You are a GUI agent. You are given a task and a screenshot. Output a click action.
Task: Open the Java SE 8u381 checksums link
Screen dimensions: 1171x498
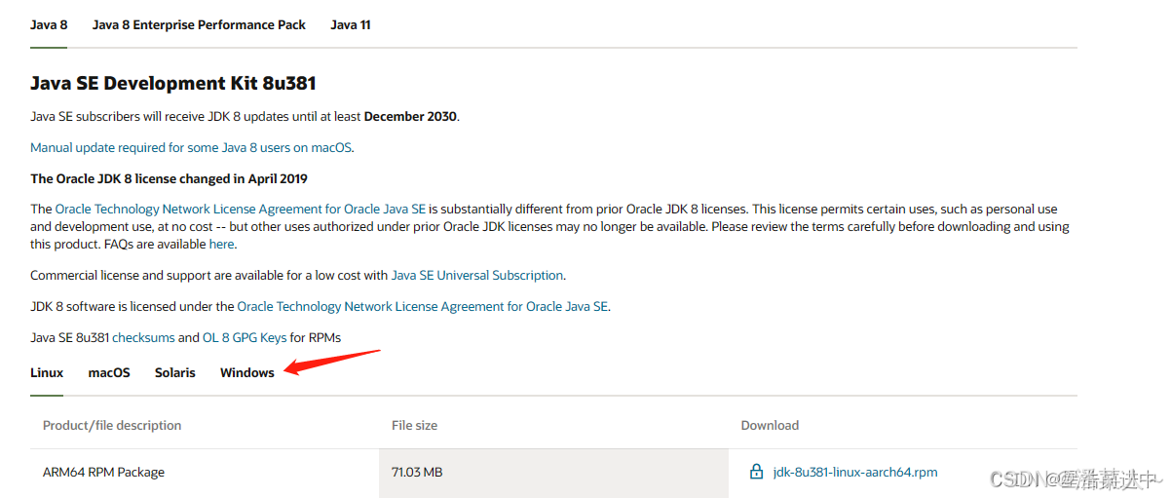pos(143,337)
